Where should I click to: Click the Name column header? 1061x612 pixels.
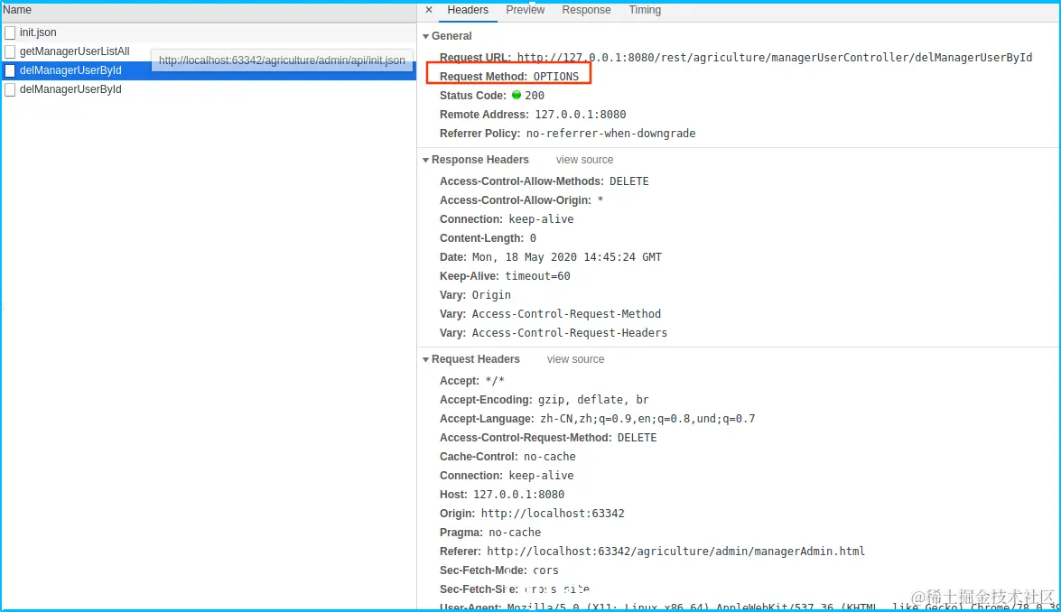pos(209,10)
